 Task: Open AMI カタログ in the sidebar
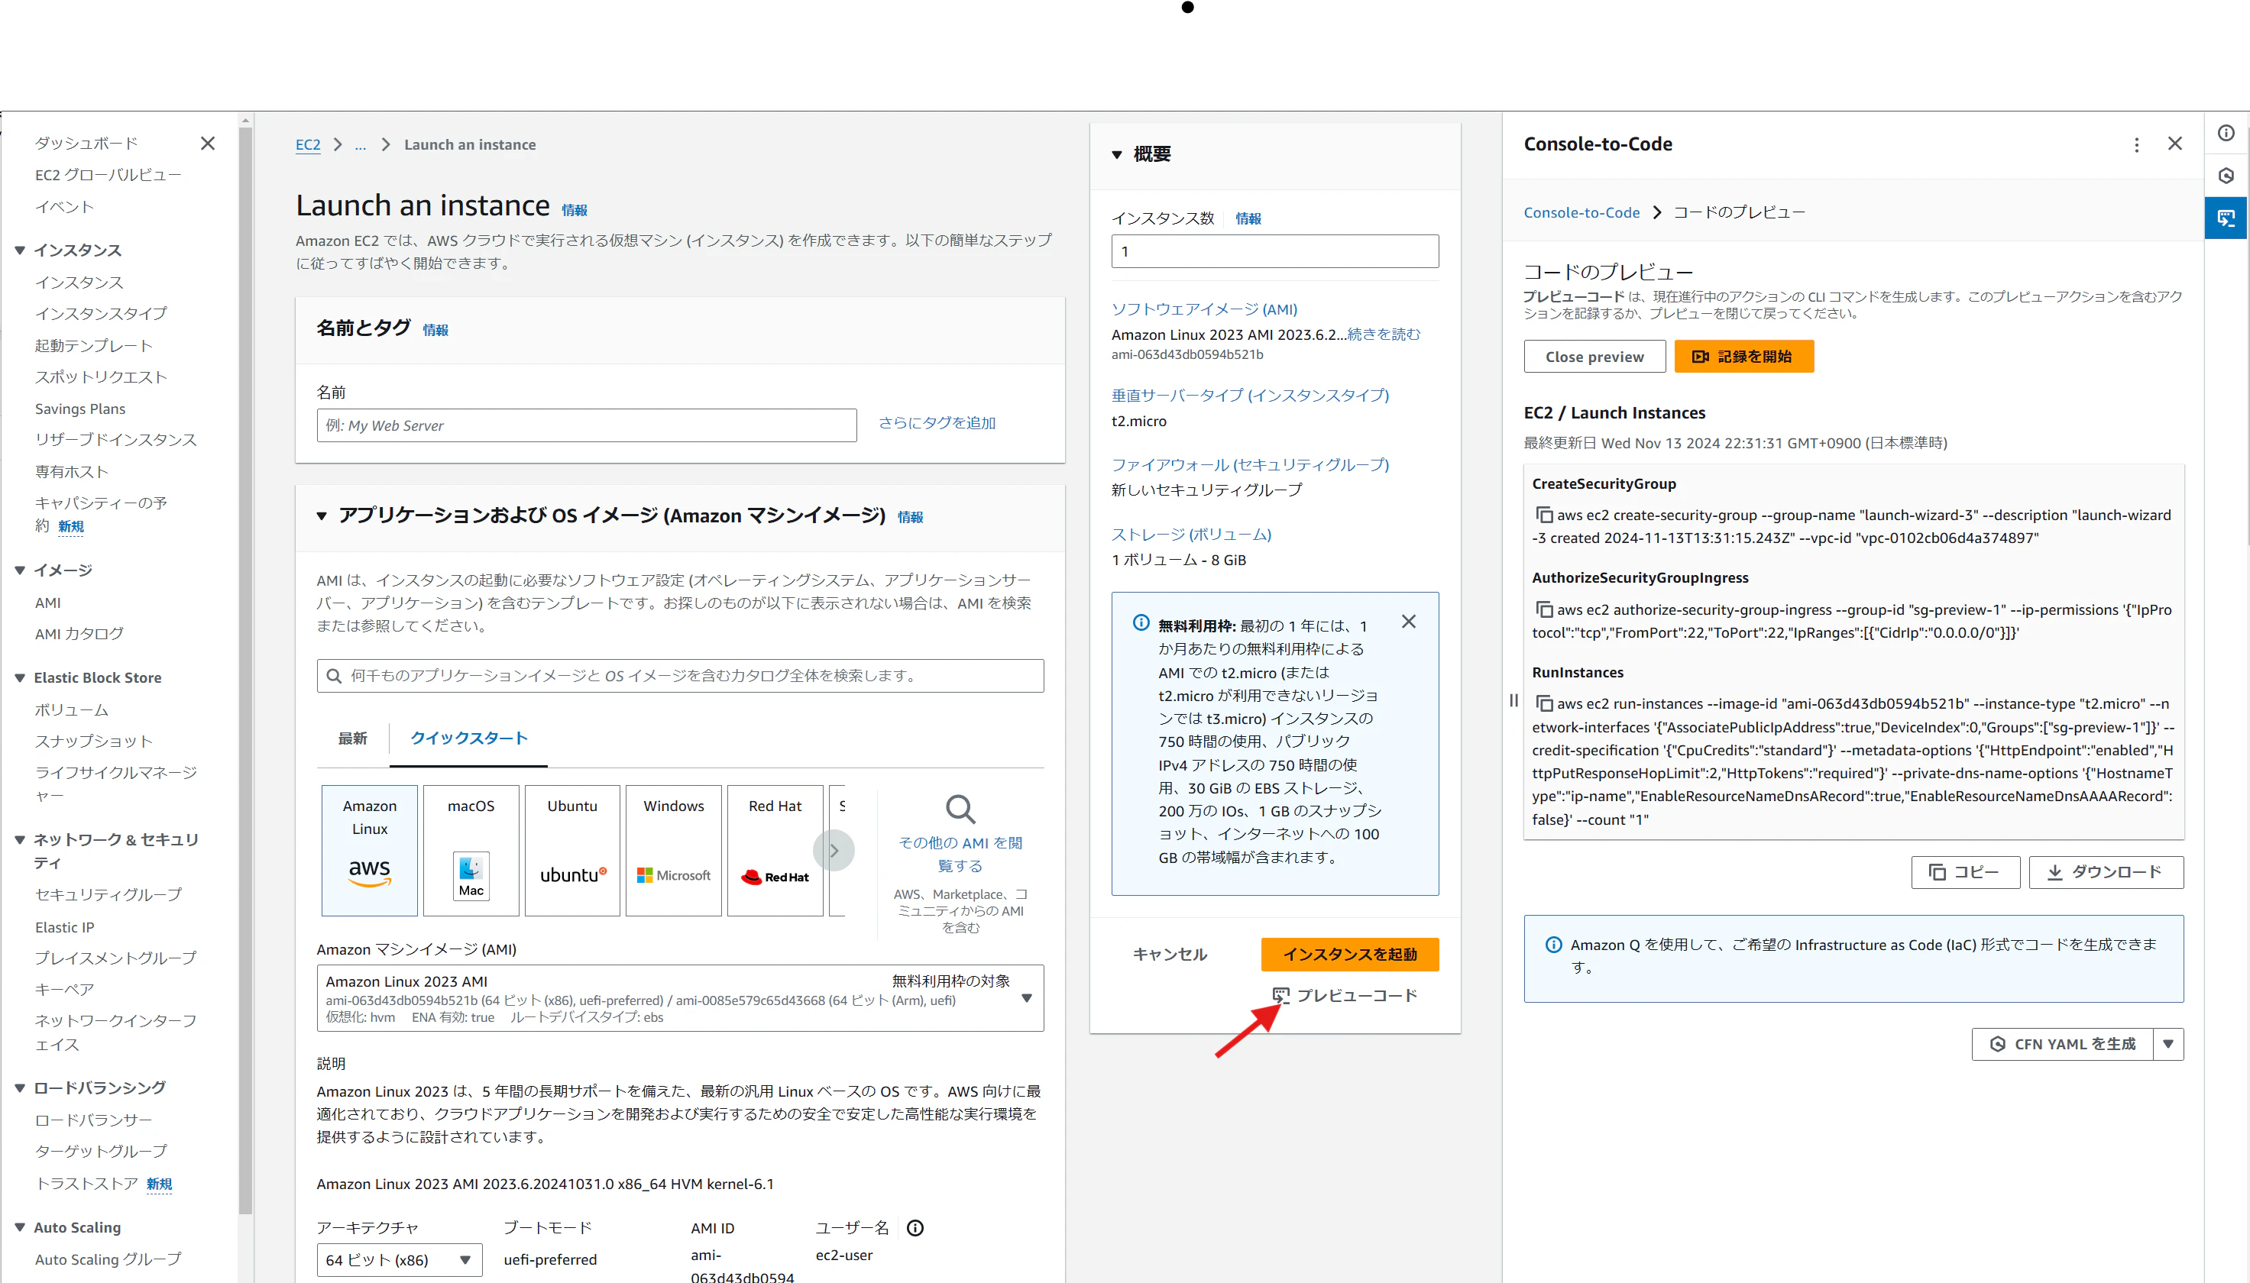click(x=79, y=634)
